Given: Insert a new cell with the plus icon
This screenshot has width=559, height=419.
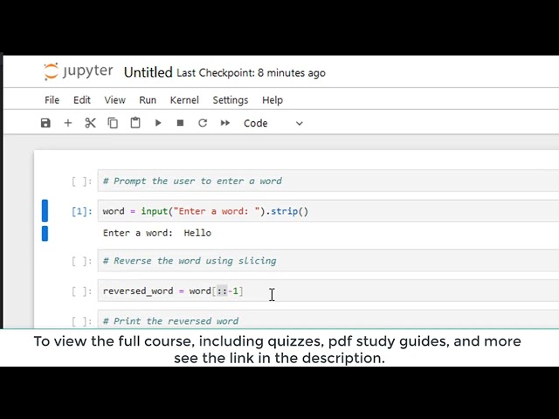Looking at the screenshot, I should (68, 123).
